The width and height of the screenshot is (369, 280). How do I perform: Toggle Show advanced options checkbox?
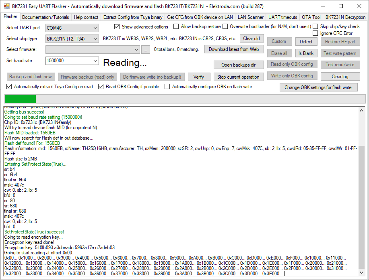pos(117,27)
